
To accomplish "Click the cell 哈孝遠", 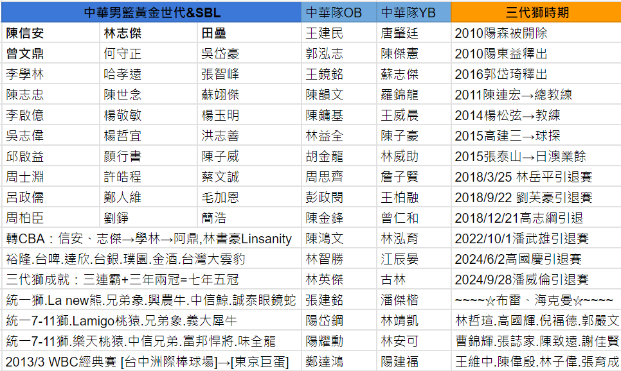I will point(148,74).
